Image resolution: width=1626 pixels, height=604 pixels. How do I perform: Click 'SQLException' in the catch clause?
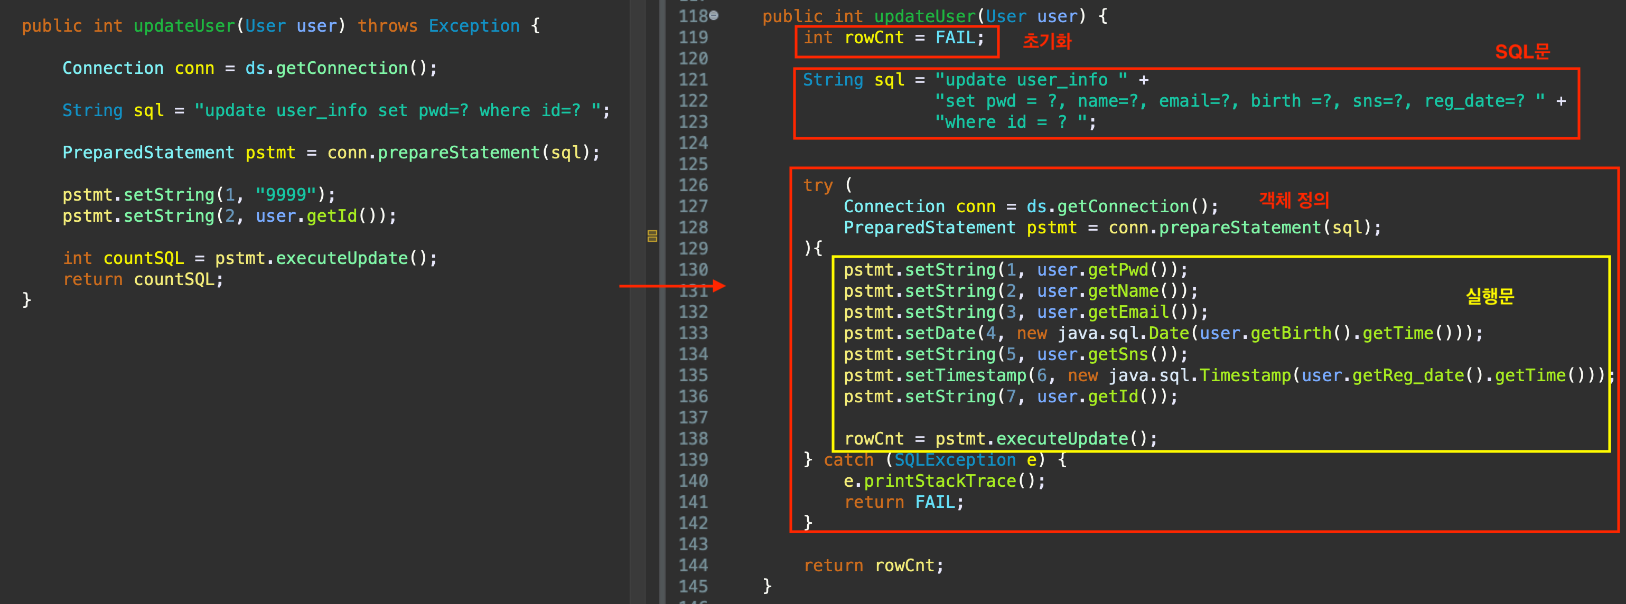point(955,460)
